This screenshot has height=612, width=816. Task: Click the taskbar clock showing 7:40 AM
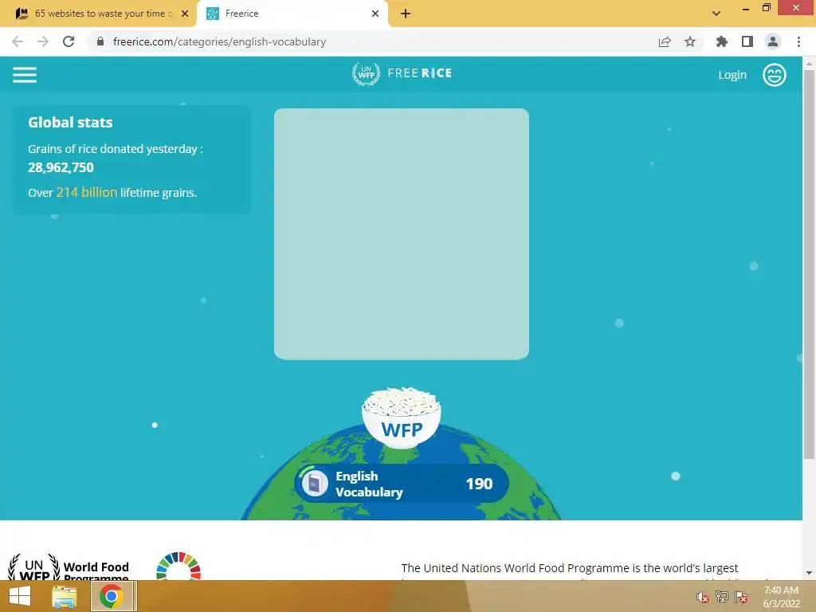click(x=781, y=597)
